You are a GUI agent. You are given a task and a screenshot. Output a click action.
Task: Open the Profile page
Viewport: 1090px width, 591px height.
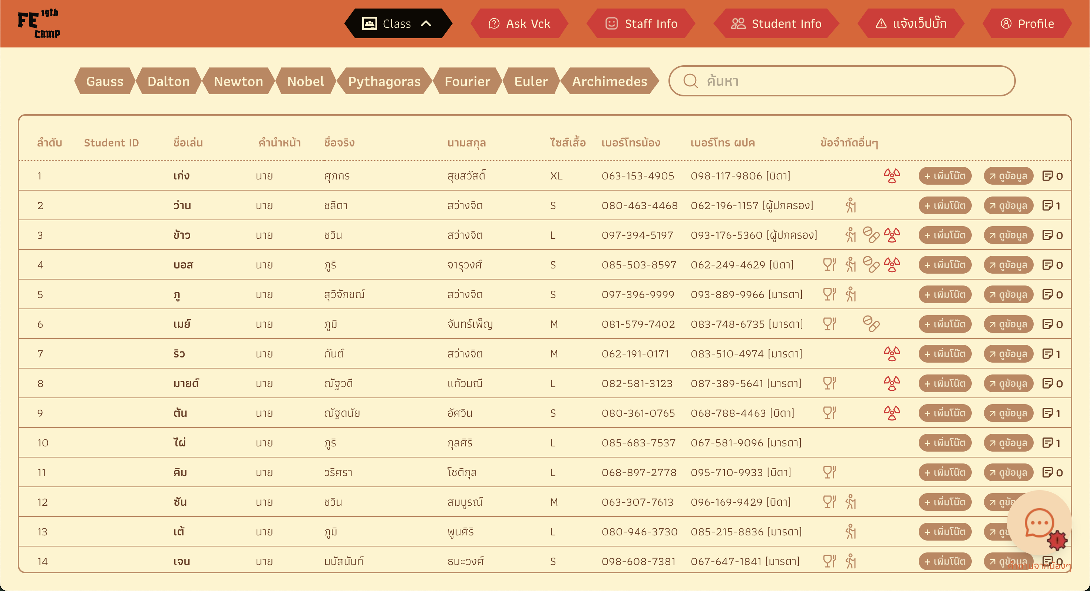click(x=1027, y=24)
